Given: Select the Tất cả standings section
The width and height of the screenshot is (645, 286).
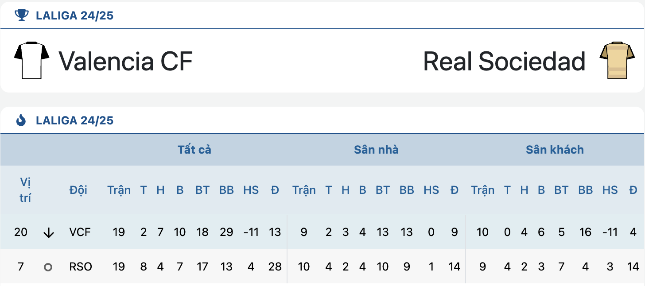Looking at the screenshot, I should [194, 150].
